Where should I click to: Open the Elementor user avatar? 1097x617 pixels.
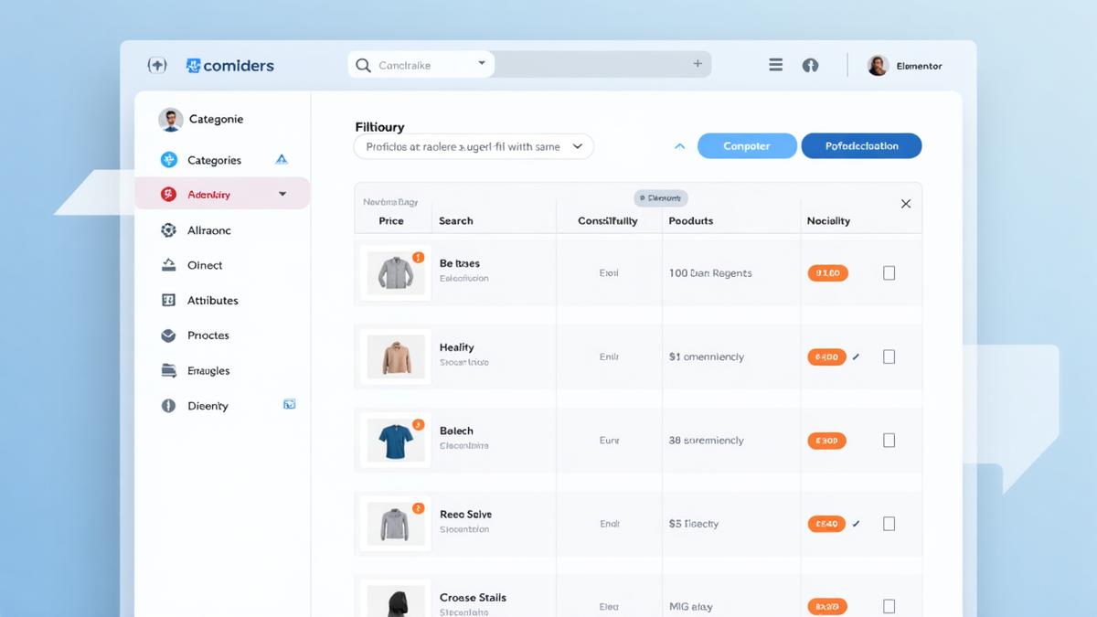(x=878, y=65)
